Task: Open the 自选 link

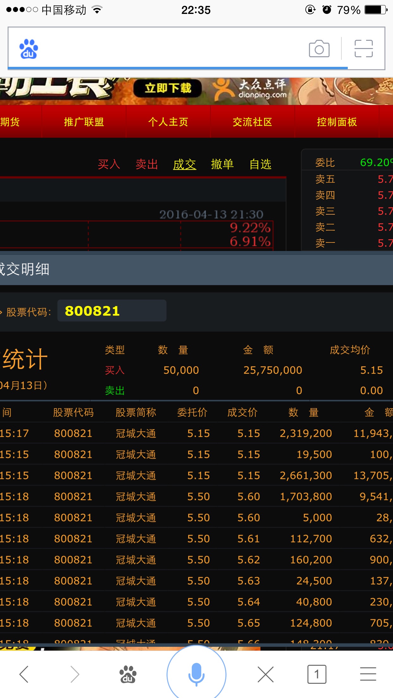Action: click(260, 164)
